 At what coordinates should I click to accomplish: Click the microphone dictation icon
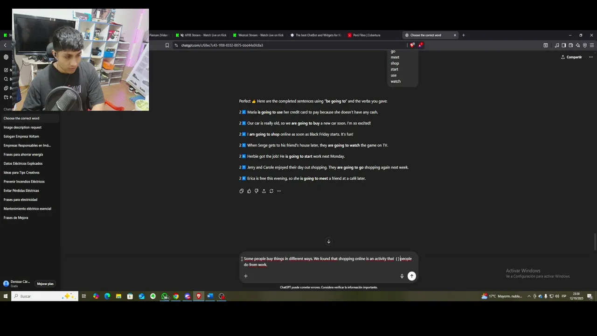tap(402, 276)
